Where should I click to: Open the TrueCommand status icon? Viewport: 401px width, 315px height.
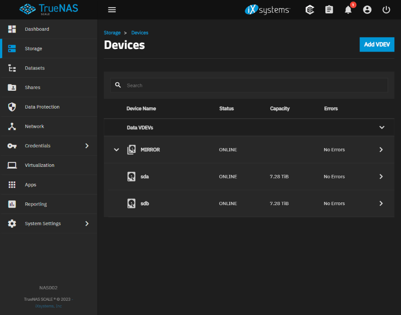tap(310, 10)
